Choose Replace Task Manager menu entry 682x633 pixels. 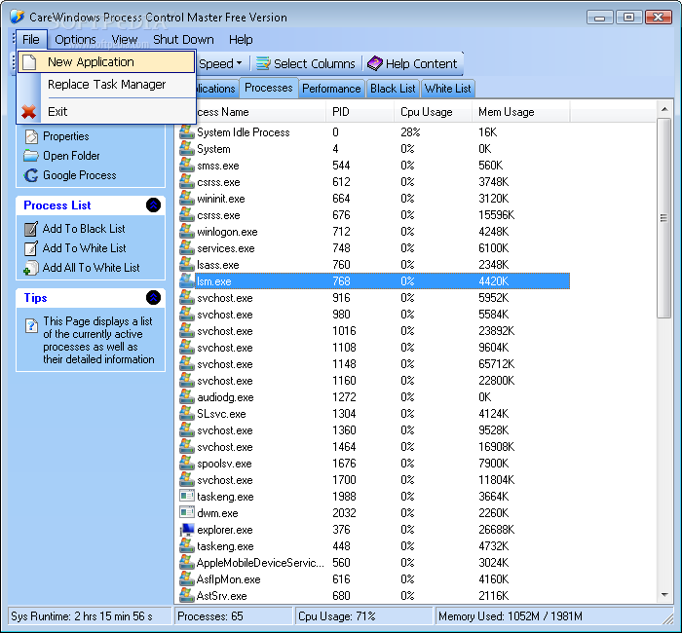(106, 85)
